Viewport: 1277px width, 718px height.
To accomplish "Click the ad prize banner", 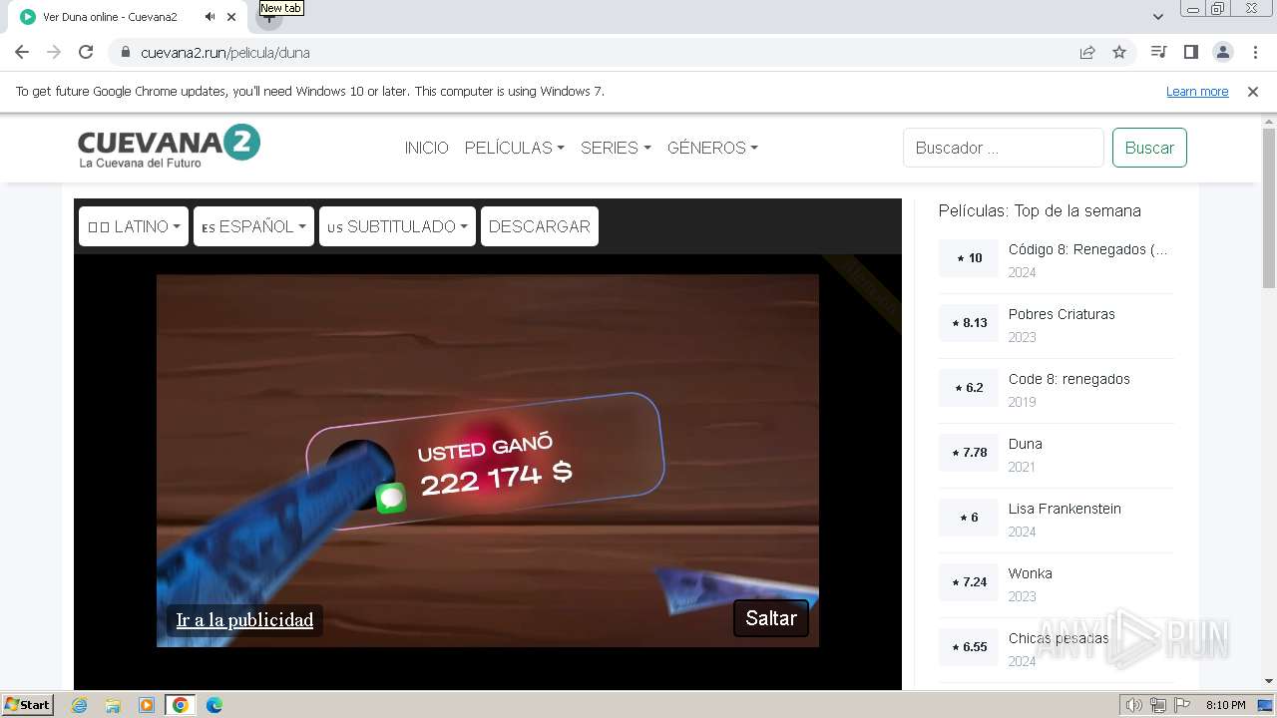I will coord(485,461).
